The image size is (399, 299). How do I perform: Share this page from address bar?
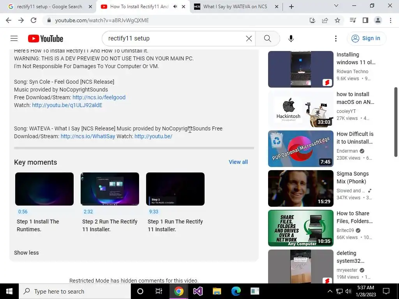[325, 20]
